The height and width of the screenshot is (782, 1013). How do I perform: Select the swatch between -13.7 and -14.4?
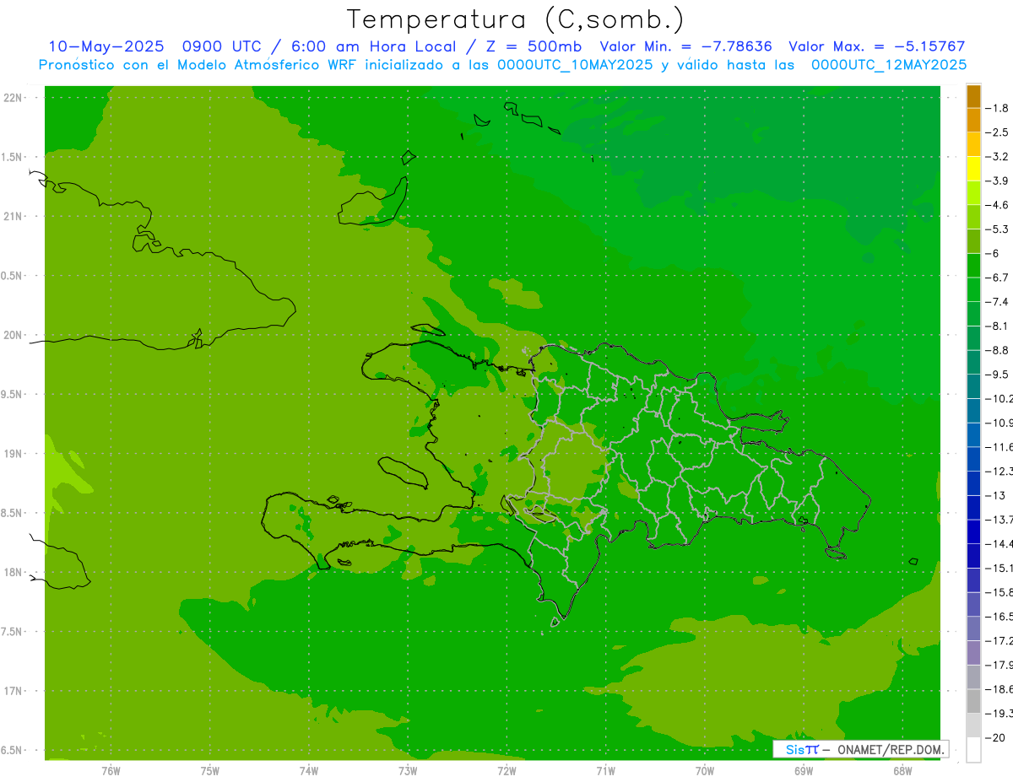click(x=973, y=531)
